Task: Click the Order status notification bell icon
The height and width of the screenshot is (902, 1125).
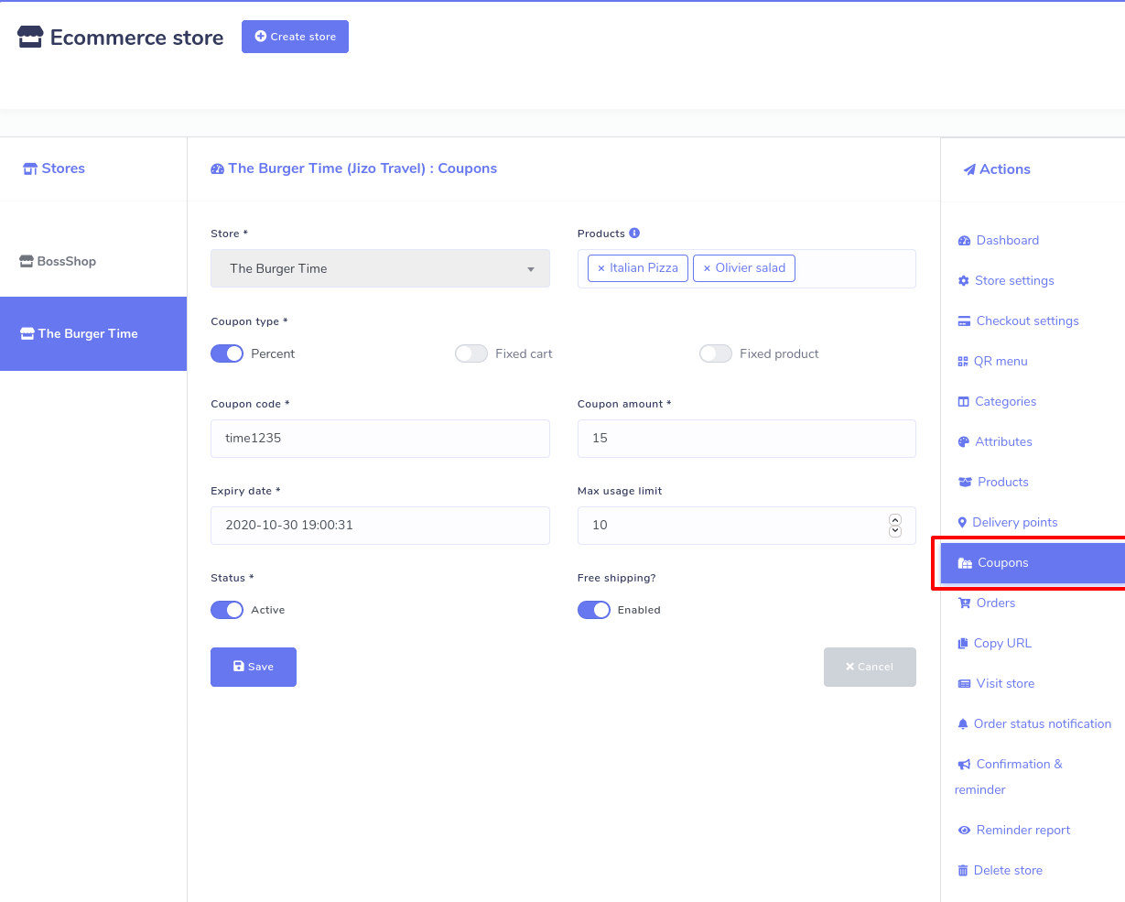Action: (962, 724)
